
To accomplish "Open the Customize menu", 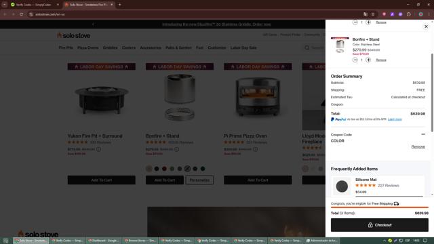I will (217, 47).
